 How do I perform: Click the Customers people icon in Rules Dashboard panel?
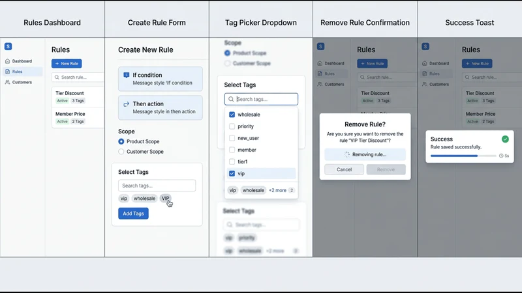[7, 82]
